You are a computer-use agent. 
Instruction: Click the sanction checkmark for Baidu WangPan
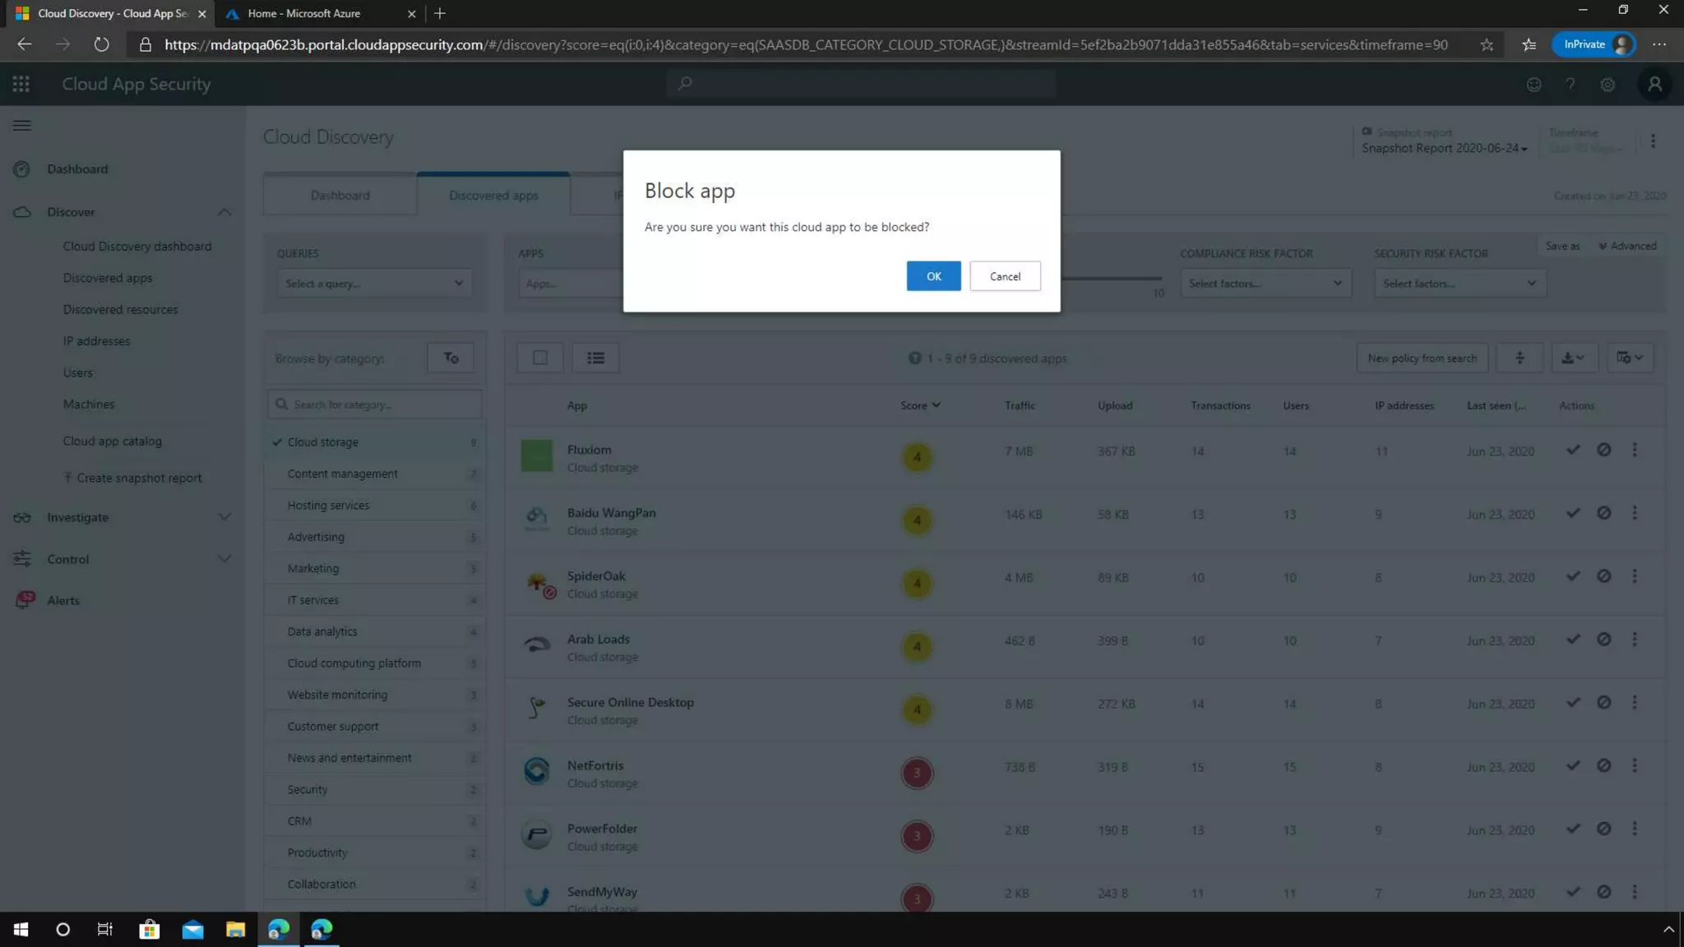tap(1573, 513)
